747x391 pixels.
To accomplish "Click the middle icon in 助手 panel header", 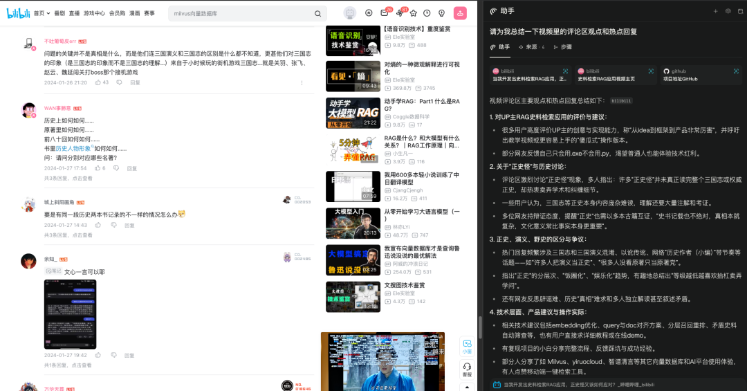I will (728, 11).
